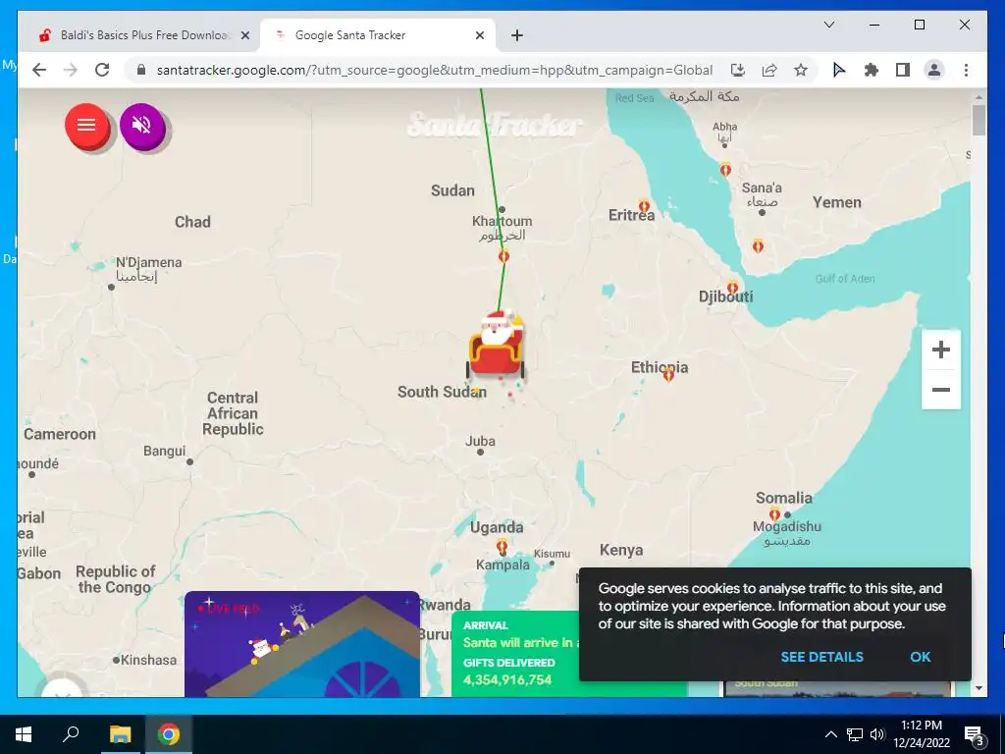1005x754 pixels.
Task: Open Chrome three-dot menu
Action: 966,70
